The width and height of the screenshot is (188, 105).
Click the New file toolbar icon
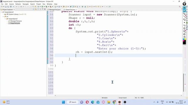click(x=2, y=7)
